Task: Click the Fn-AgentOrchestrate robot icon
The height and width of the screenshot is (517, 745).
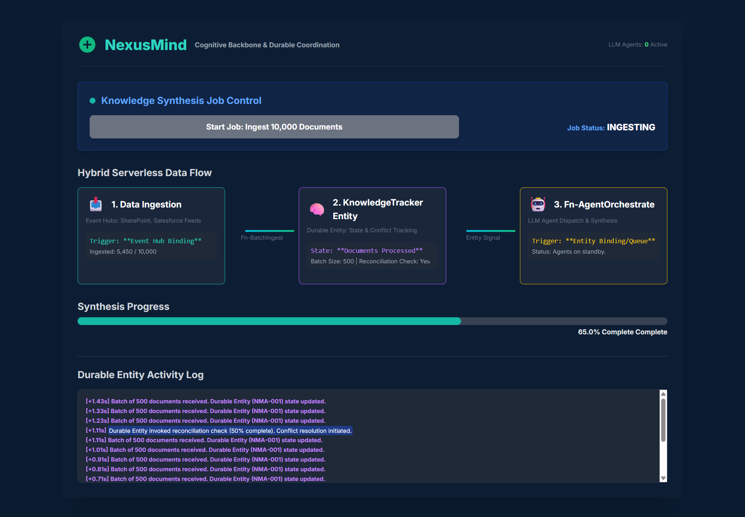Action: point(538,204)
